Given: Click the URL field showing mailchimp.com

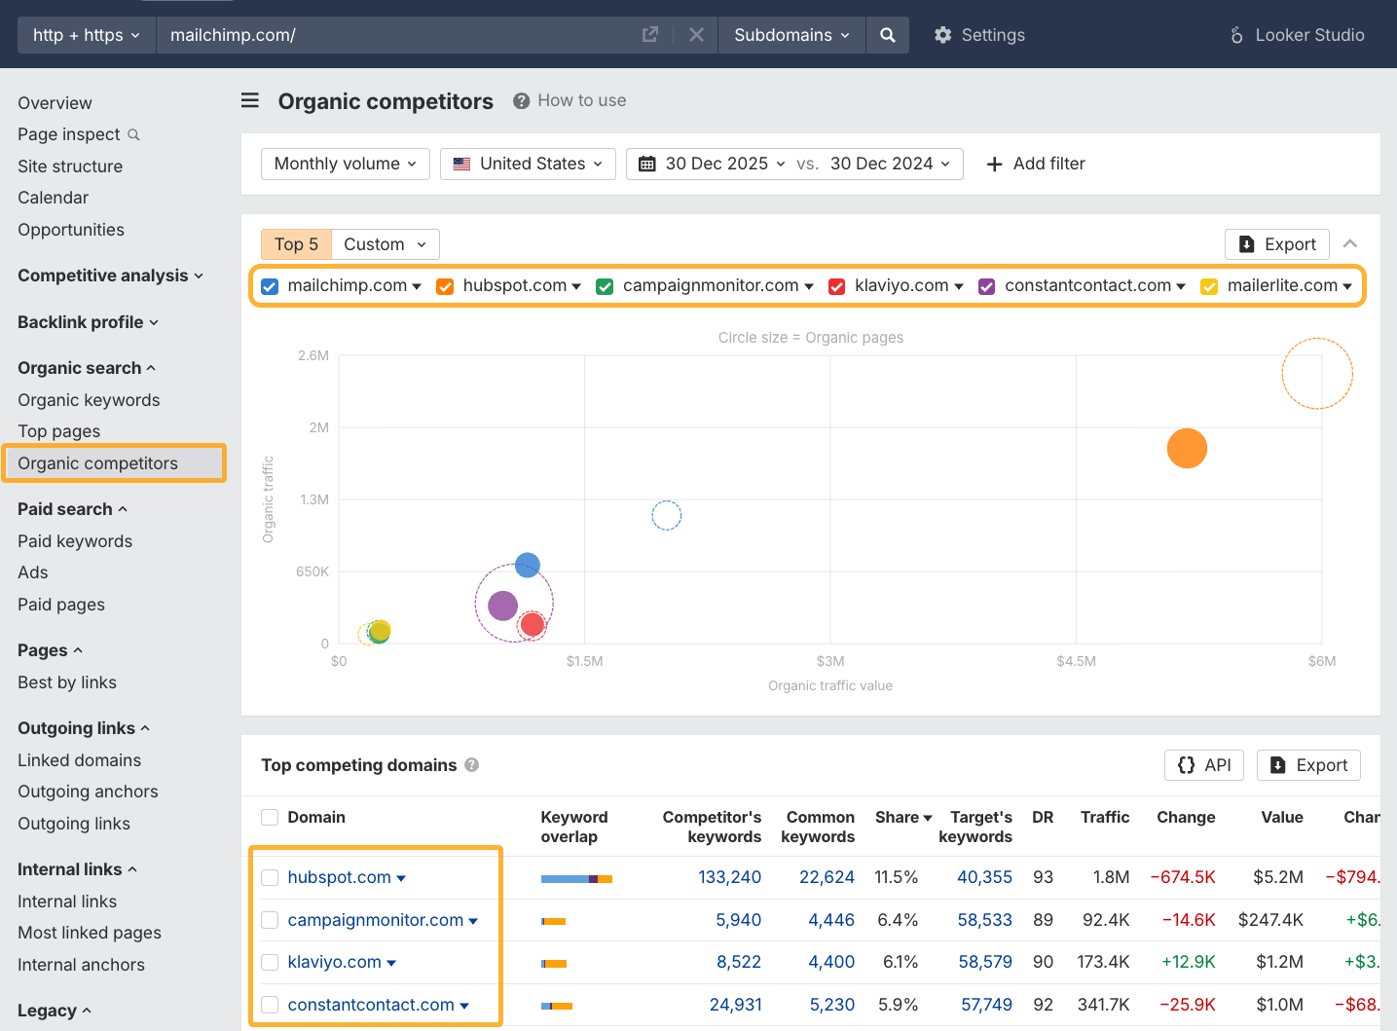Looking at the screenshot, I should [389, 34].
